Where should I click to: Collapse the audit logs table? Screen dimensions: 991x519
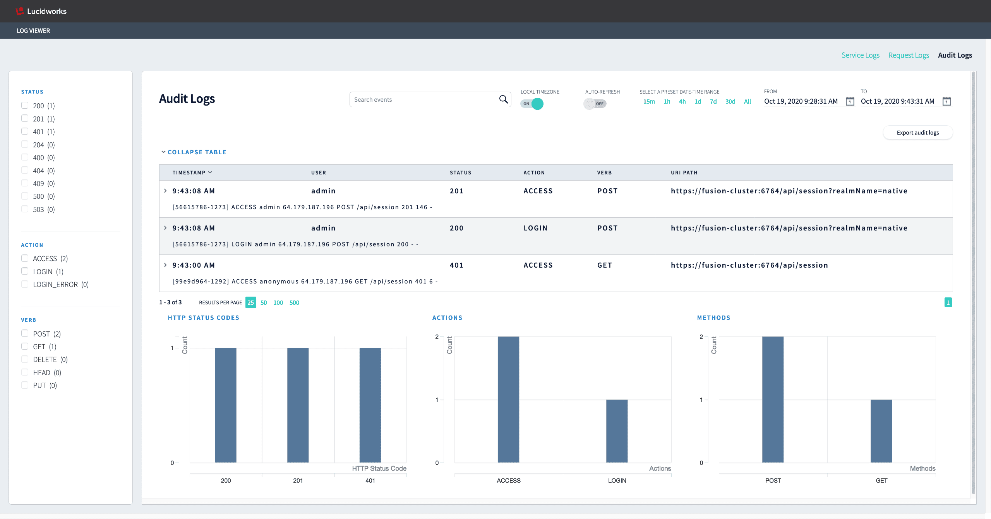pyautogui.click(x=194, y=152)
